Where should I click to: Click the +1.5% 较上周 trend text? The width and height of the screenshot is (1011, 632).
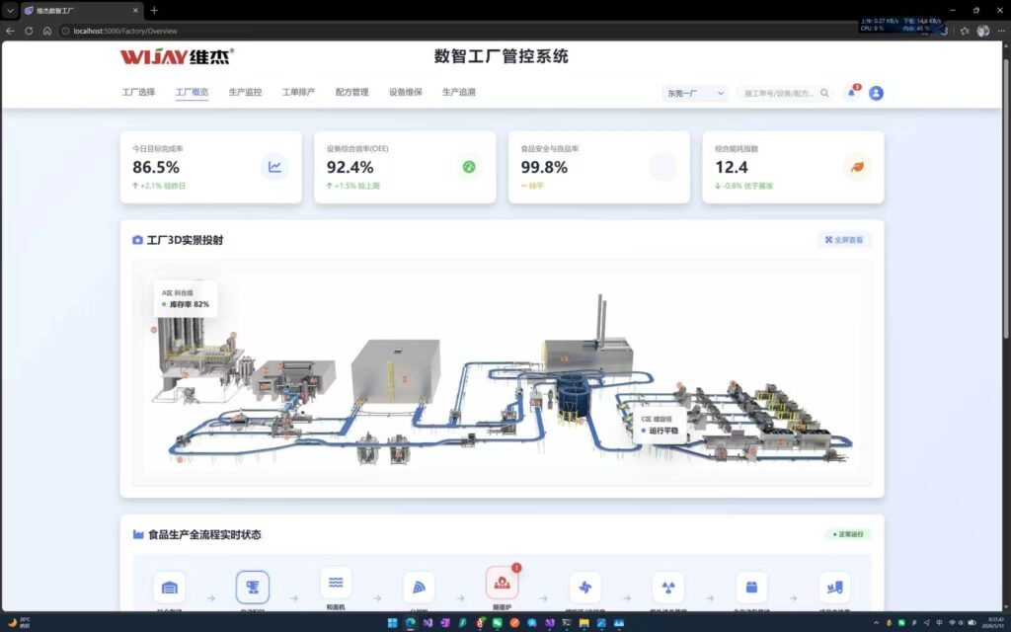point(353,186)
